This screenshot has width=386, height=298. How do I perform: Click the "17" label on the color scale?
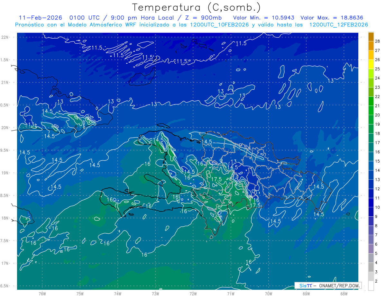tap(378, 143)
